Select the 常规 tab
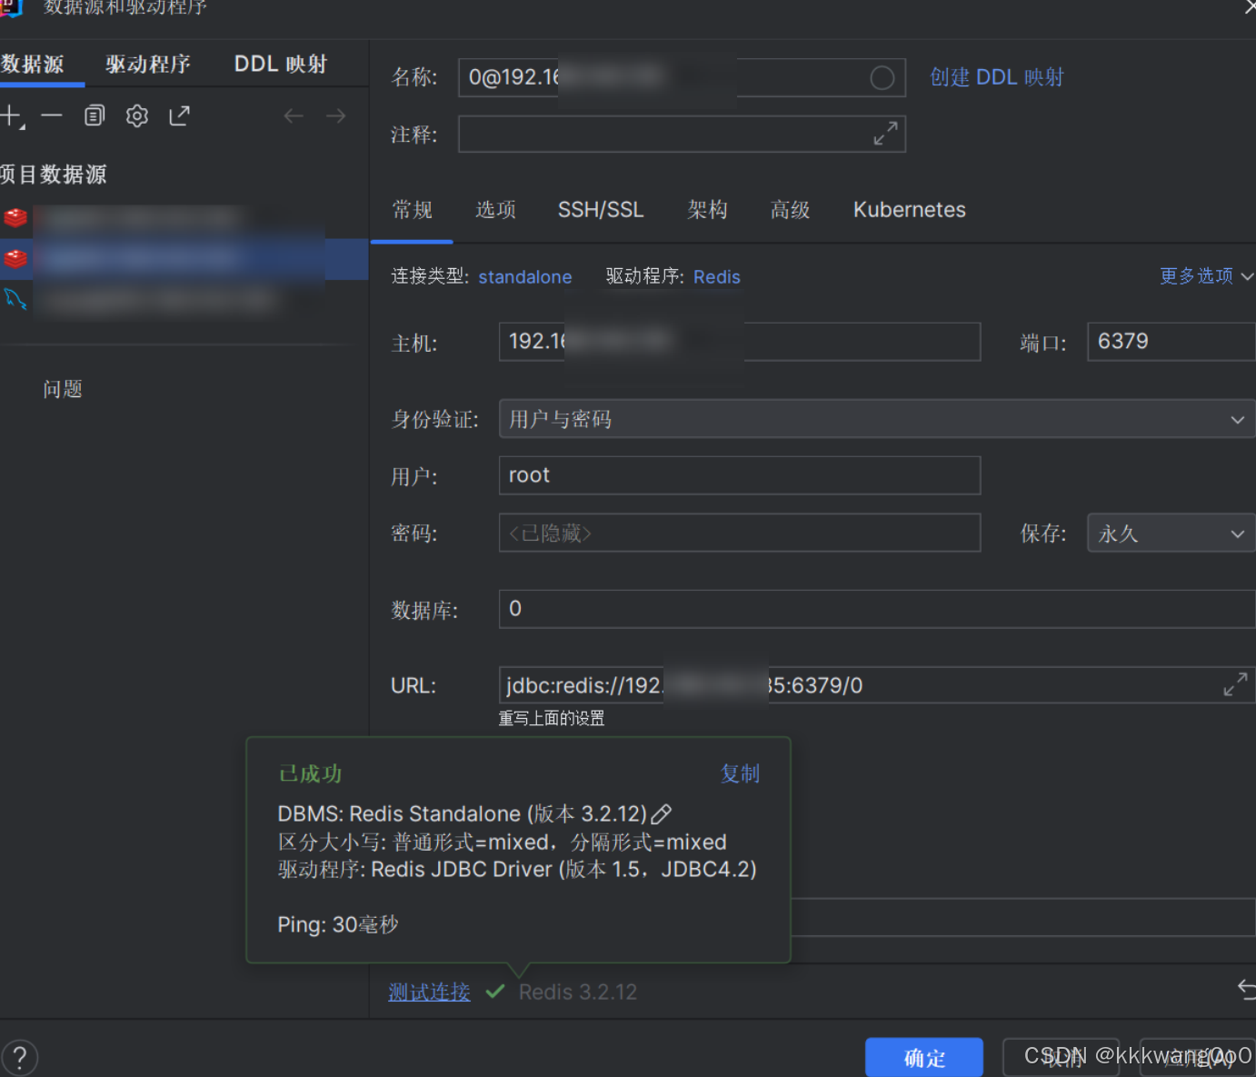This screenshot has height=1077, width=1256. [412, 210]
